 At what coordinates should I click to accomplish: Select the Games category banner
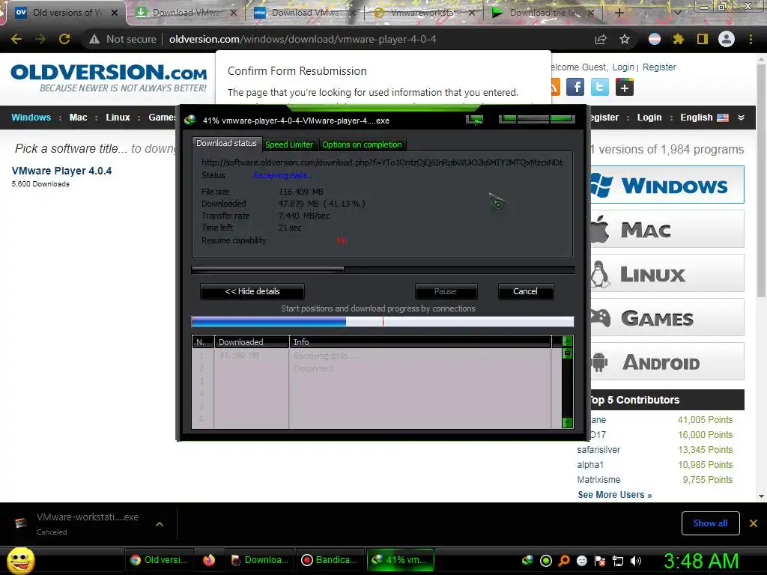click(667, 317)
